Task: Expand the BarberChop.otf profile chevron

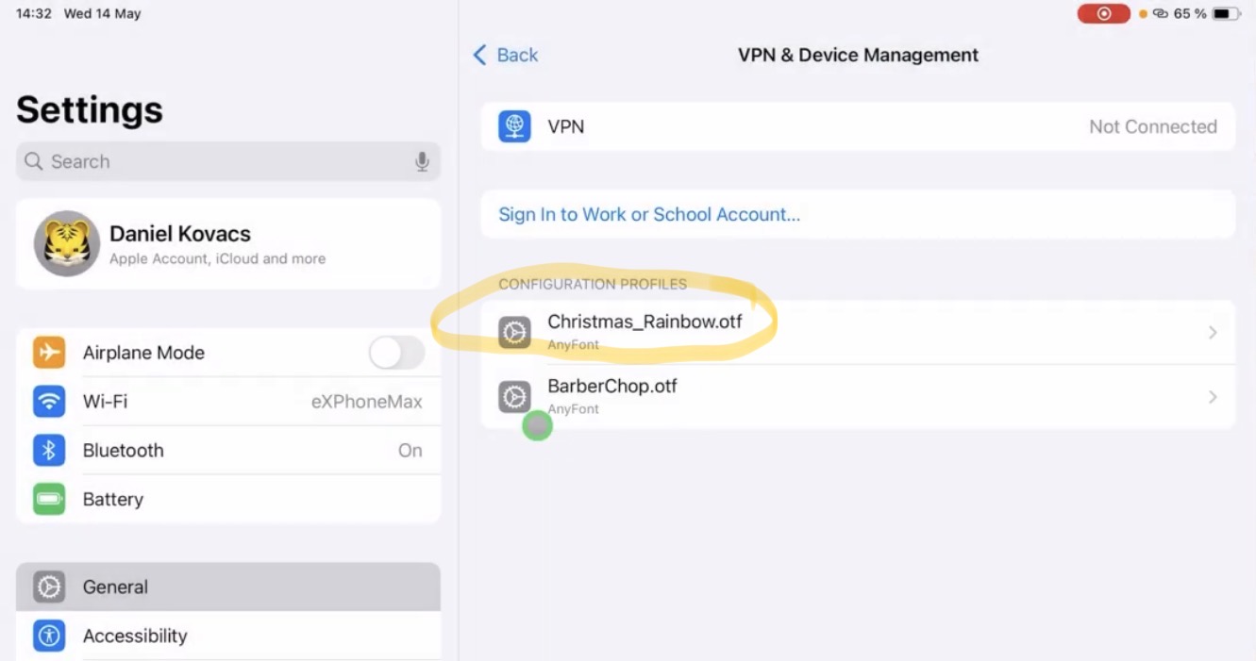Action: 1213,397
